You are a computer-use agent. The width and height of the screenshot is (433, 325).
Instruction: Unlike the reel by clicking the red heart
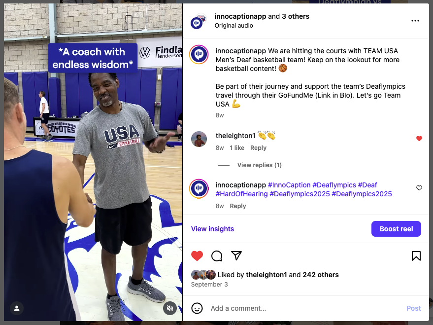[x=197, y=255]
